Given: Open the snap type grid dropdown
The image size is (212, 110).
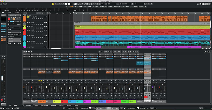Looking at the screenshot, I should click(112, 4).
